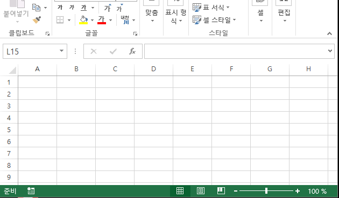Open the Name Box dropdown arrow

click(x=62, y=51)
